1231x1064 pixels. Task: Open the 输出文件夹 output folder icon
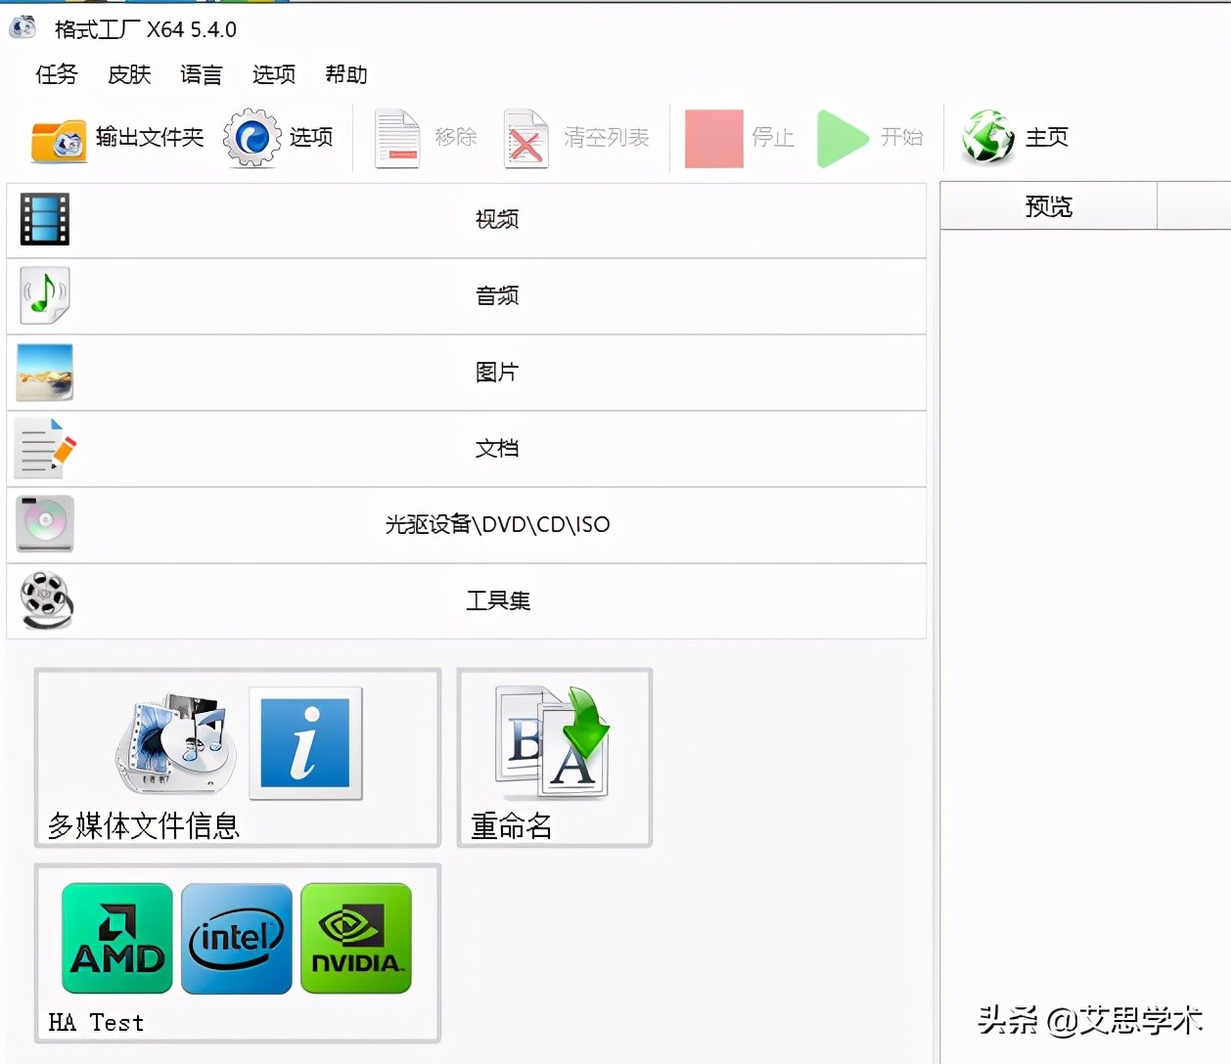coord(59,137)
